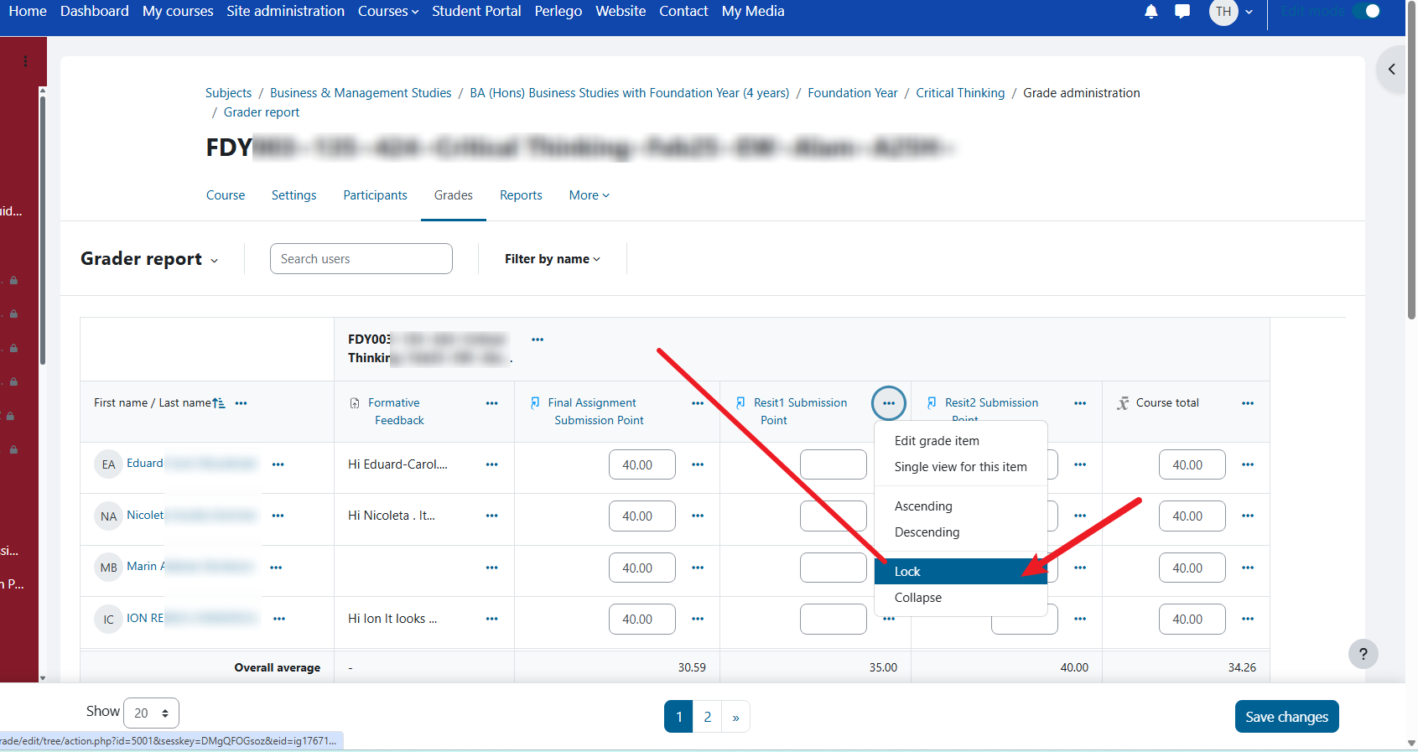Click the help question mark button

(1363, 654)
